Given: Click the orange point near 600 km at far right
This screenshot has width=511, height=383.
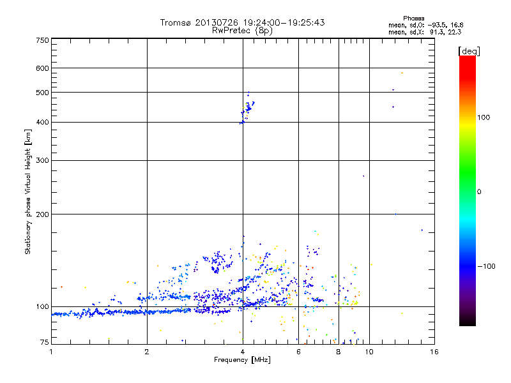Looking at the screenshot, I should [402, 73].
